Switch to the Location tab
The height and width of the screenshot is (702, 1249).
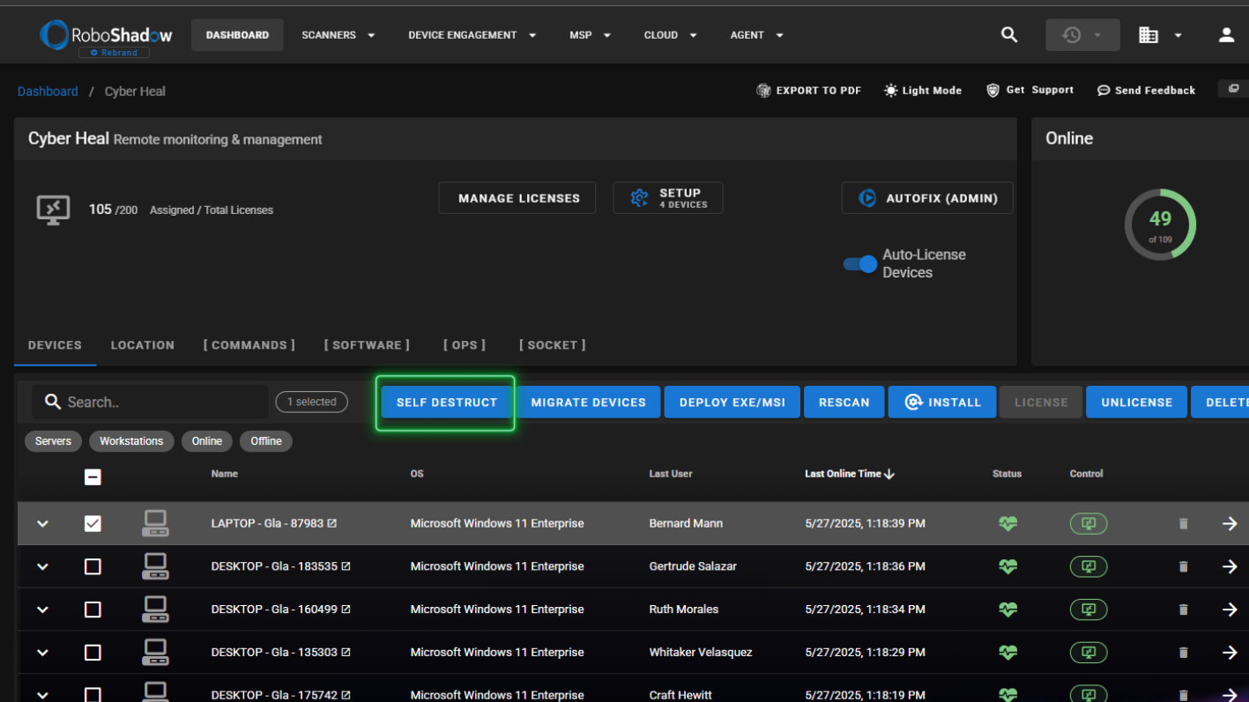pos(143,345)
